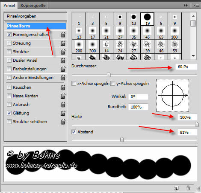The image size is (201, 193).
Task: Toggle the x-Achse spiegeln checkbox
Action: pos(74,83)
